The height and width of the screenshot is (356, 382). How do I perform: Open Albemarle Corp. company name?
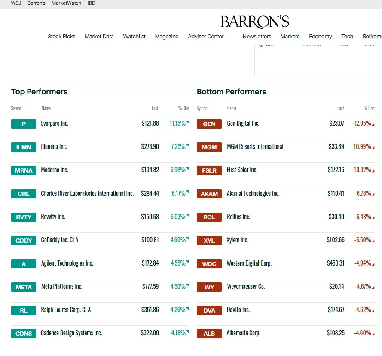click(x=243, y=333)
